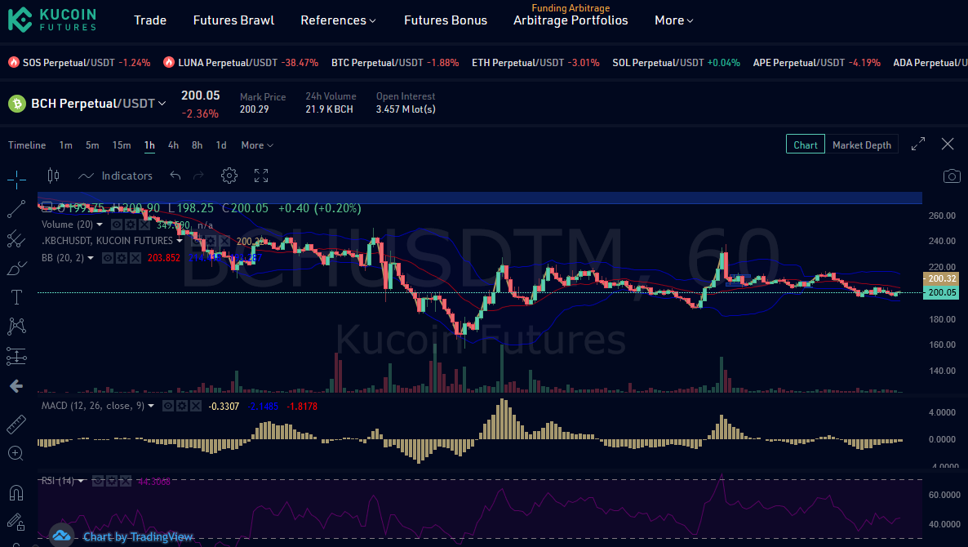Open the Trade menu item
The width and height of the screenshot is (968, 547).
tap(150, 20)
